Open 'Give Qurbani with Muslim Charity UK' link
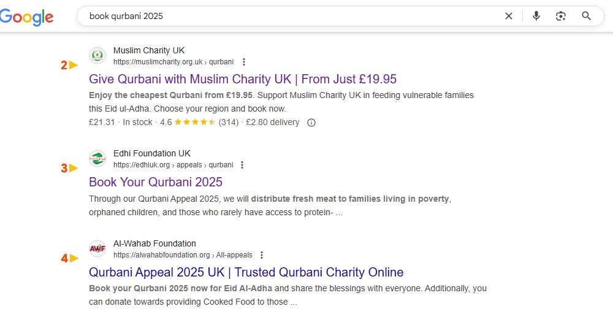Image resolution: width=613 pixels, height=309 pixels. (x=243, y=79)
